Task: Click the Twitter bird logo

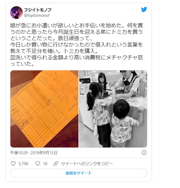Action: point(144,10)
